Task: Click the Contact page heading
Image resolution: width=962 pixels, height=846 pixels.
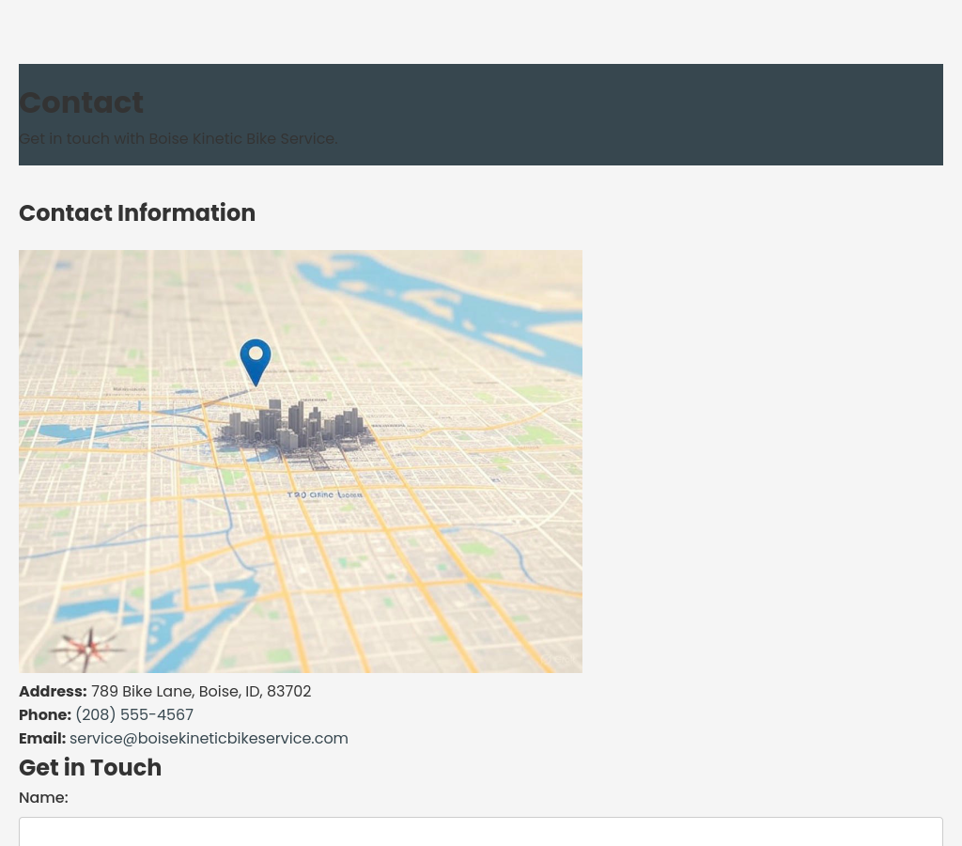Action: tap(82, 102)
